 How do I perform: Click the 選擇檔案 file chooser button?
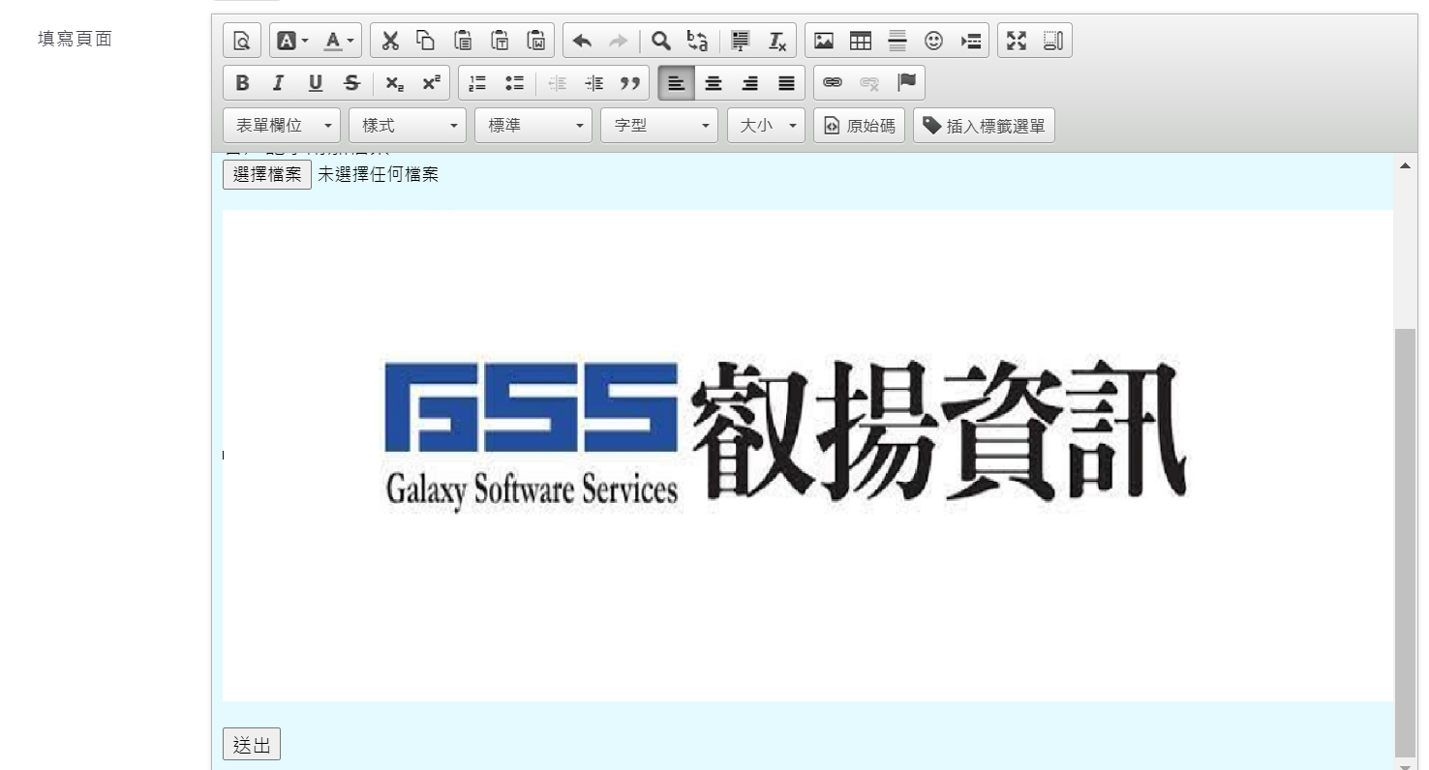click(x=267, y=175)
